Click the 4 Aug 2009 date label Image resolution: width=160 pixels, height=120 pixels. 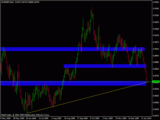click(x=56, y=118)
